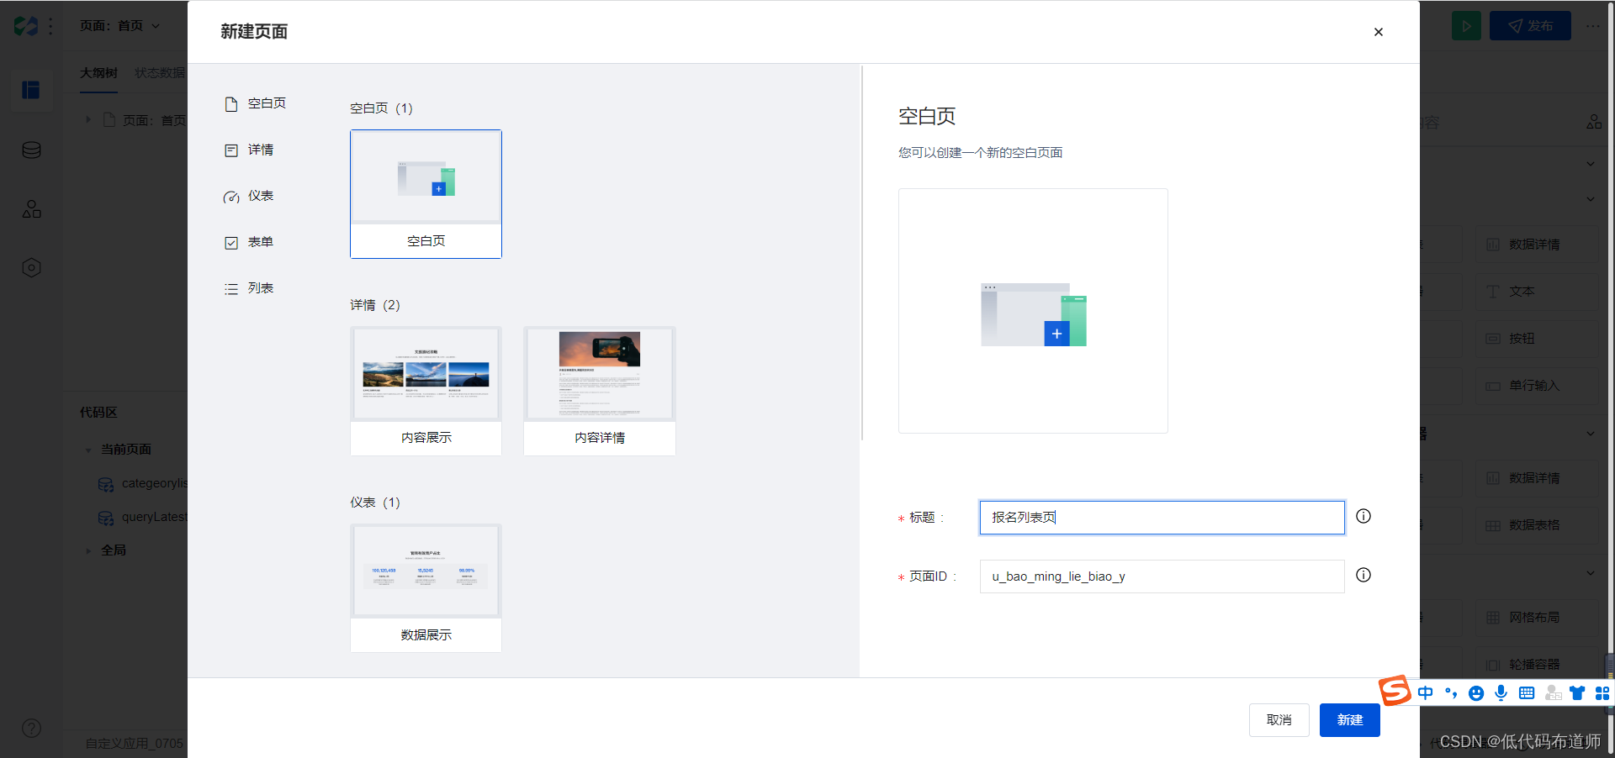Click the 新建 button
This screenshot has height=758, width=1615.
pos(1349,720)
